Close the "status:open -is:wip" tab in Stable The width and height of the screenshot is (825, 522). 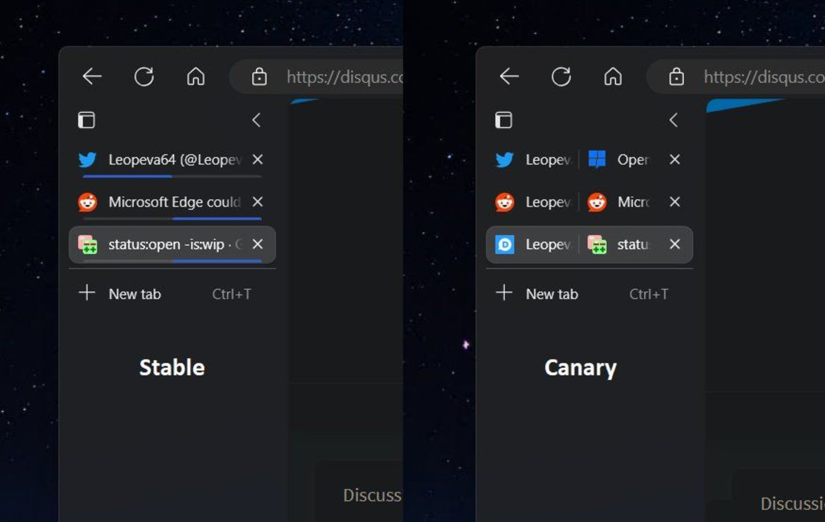[x=257, y=244]
